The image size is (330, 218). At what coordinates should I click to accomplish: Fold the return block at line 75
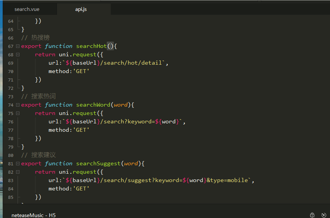18,113
